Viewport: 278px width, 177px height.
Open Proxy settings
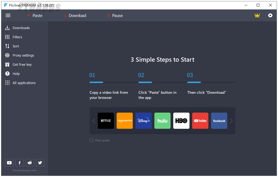coord(19,55)
